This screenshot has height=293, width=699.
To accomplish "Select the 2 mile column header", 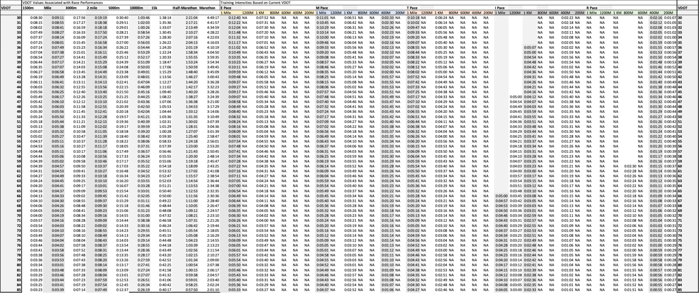I will pyautogui.click(x=92, y=8).
